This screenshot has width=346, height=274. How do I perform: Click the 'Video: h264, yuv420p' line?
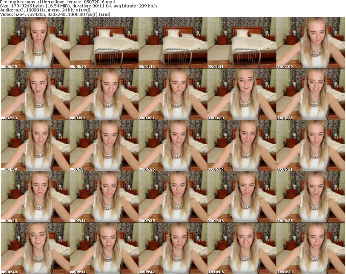click(x=55, y=14)
